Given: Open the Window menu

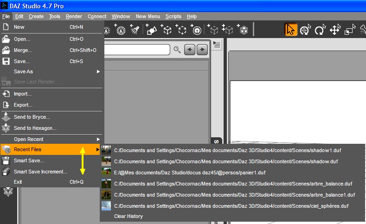Looking at the screenshot, I should tap(121, 16).
